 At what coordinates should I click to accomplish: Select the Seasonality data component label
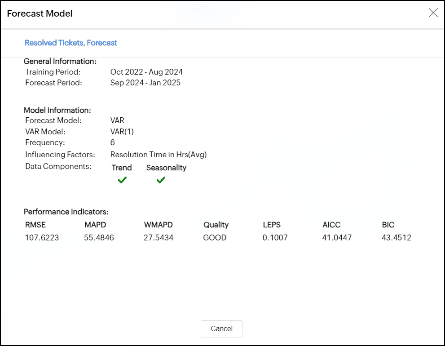166,168
